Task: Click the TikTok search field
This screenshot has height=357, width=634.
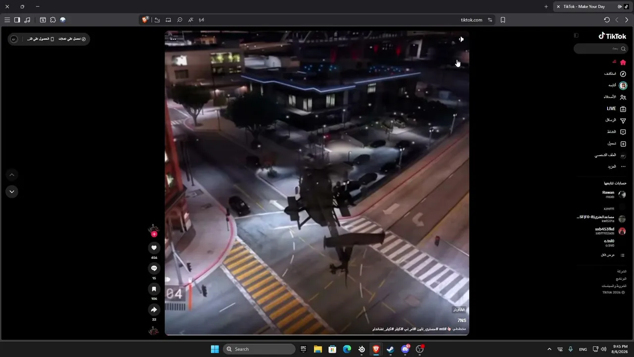Action: tap(601, 49)
